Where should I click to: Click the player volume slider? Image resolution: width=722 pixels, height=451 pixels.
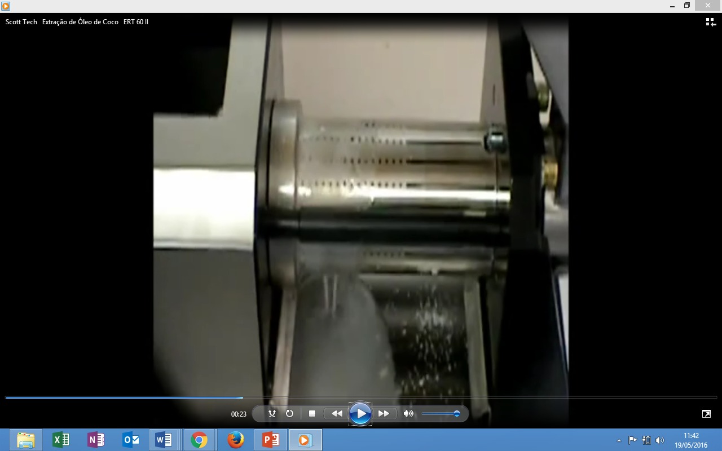440,414
